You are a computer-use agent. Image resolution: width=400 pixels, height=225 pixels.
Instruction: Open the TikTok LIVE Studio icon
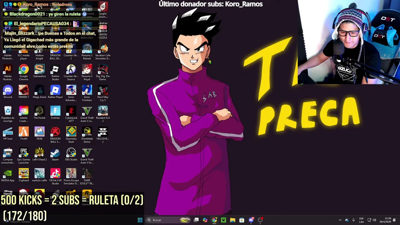[x=55, y=177]
